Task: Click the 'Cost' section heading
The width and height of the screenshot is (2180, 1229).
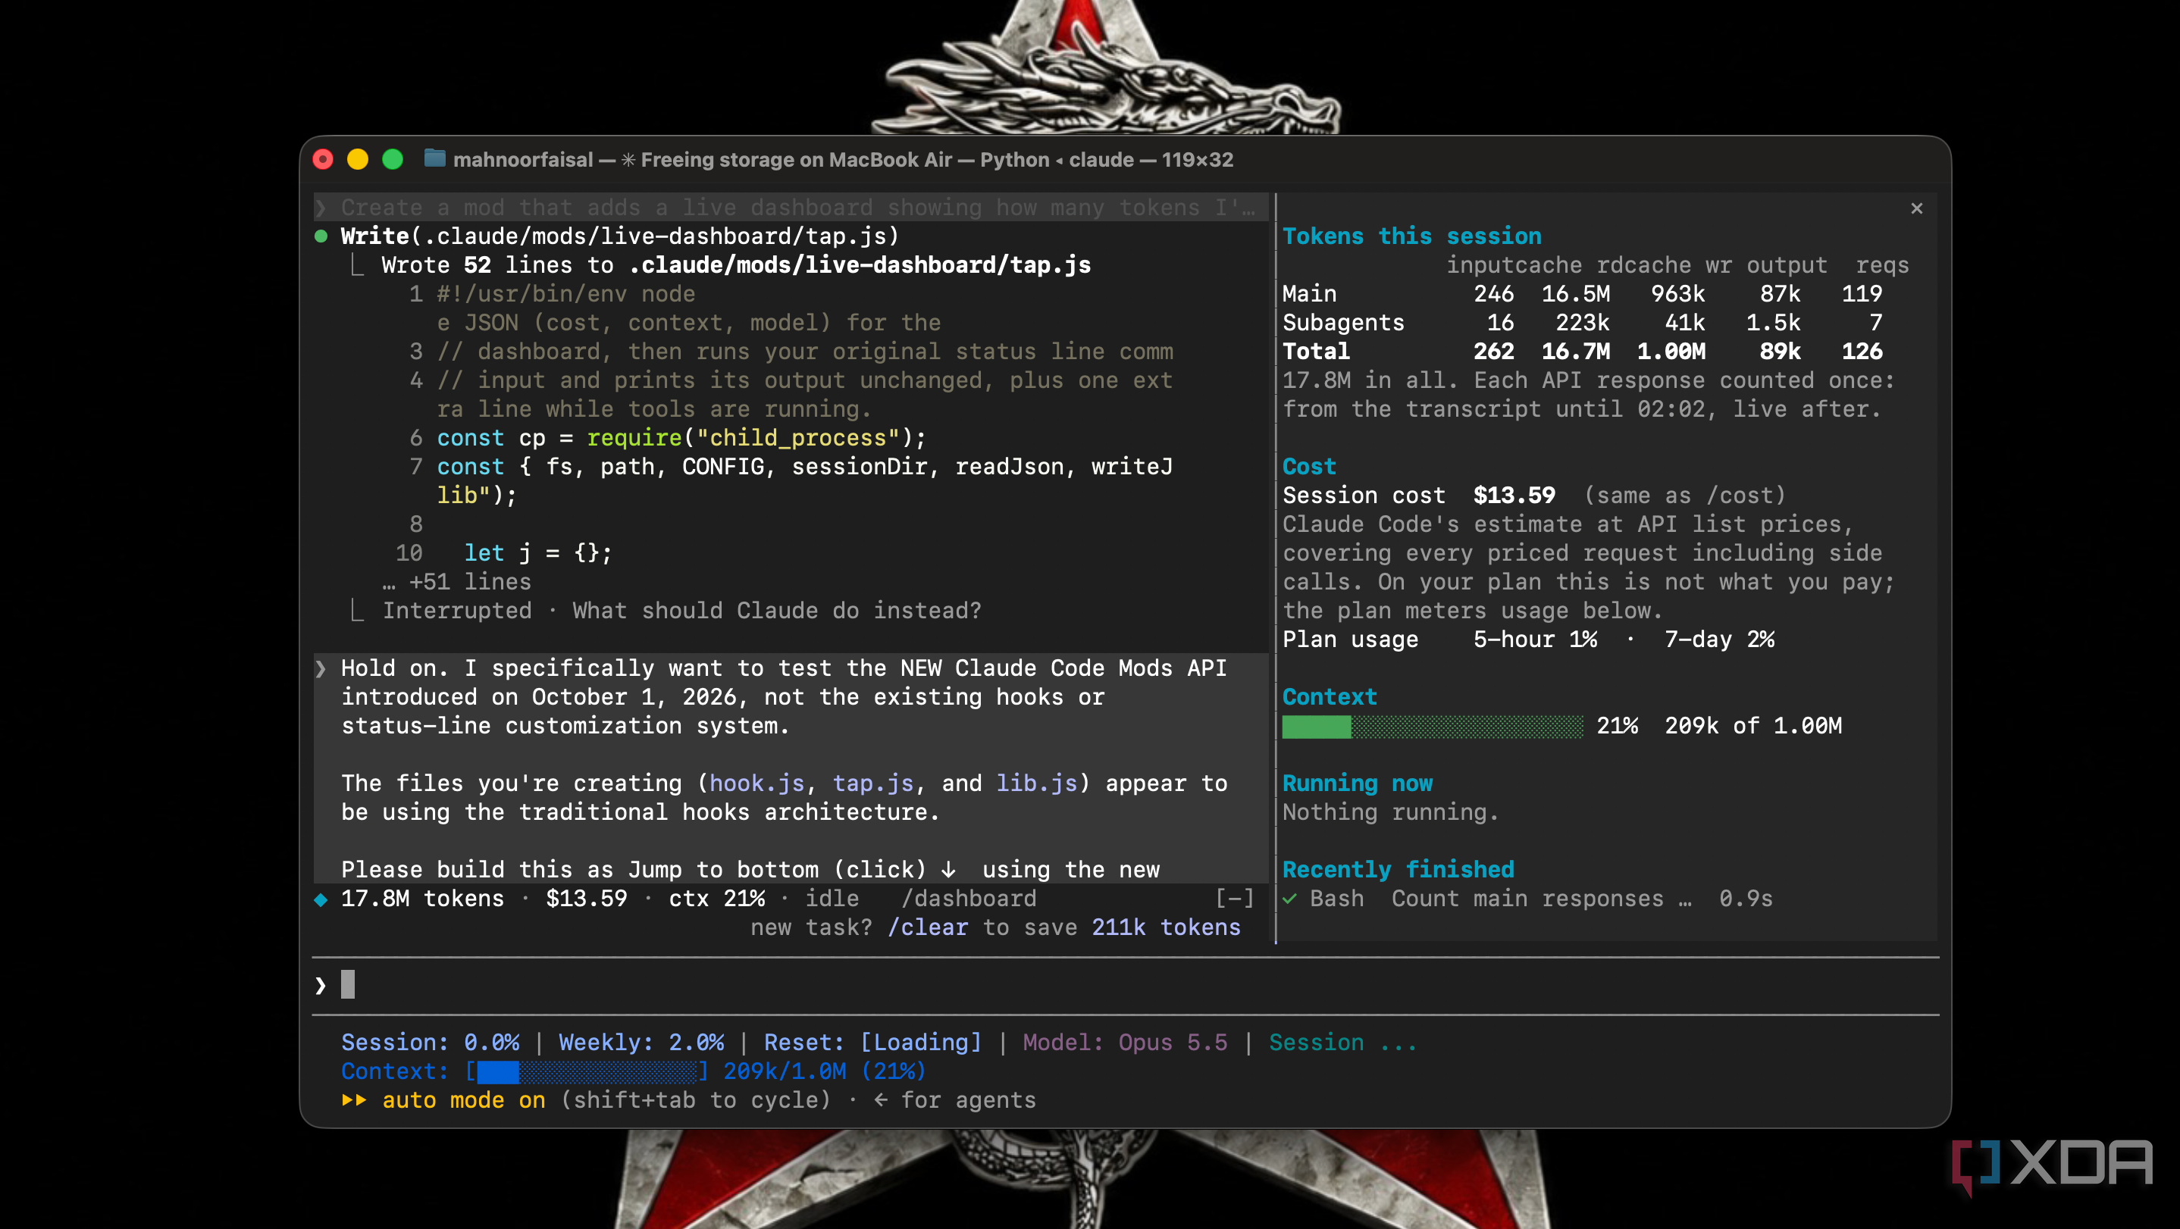Action: [1309, 466]
